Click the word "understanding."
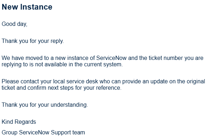 pyautogui.click(x=69, y=105)
